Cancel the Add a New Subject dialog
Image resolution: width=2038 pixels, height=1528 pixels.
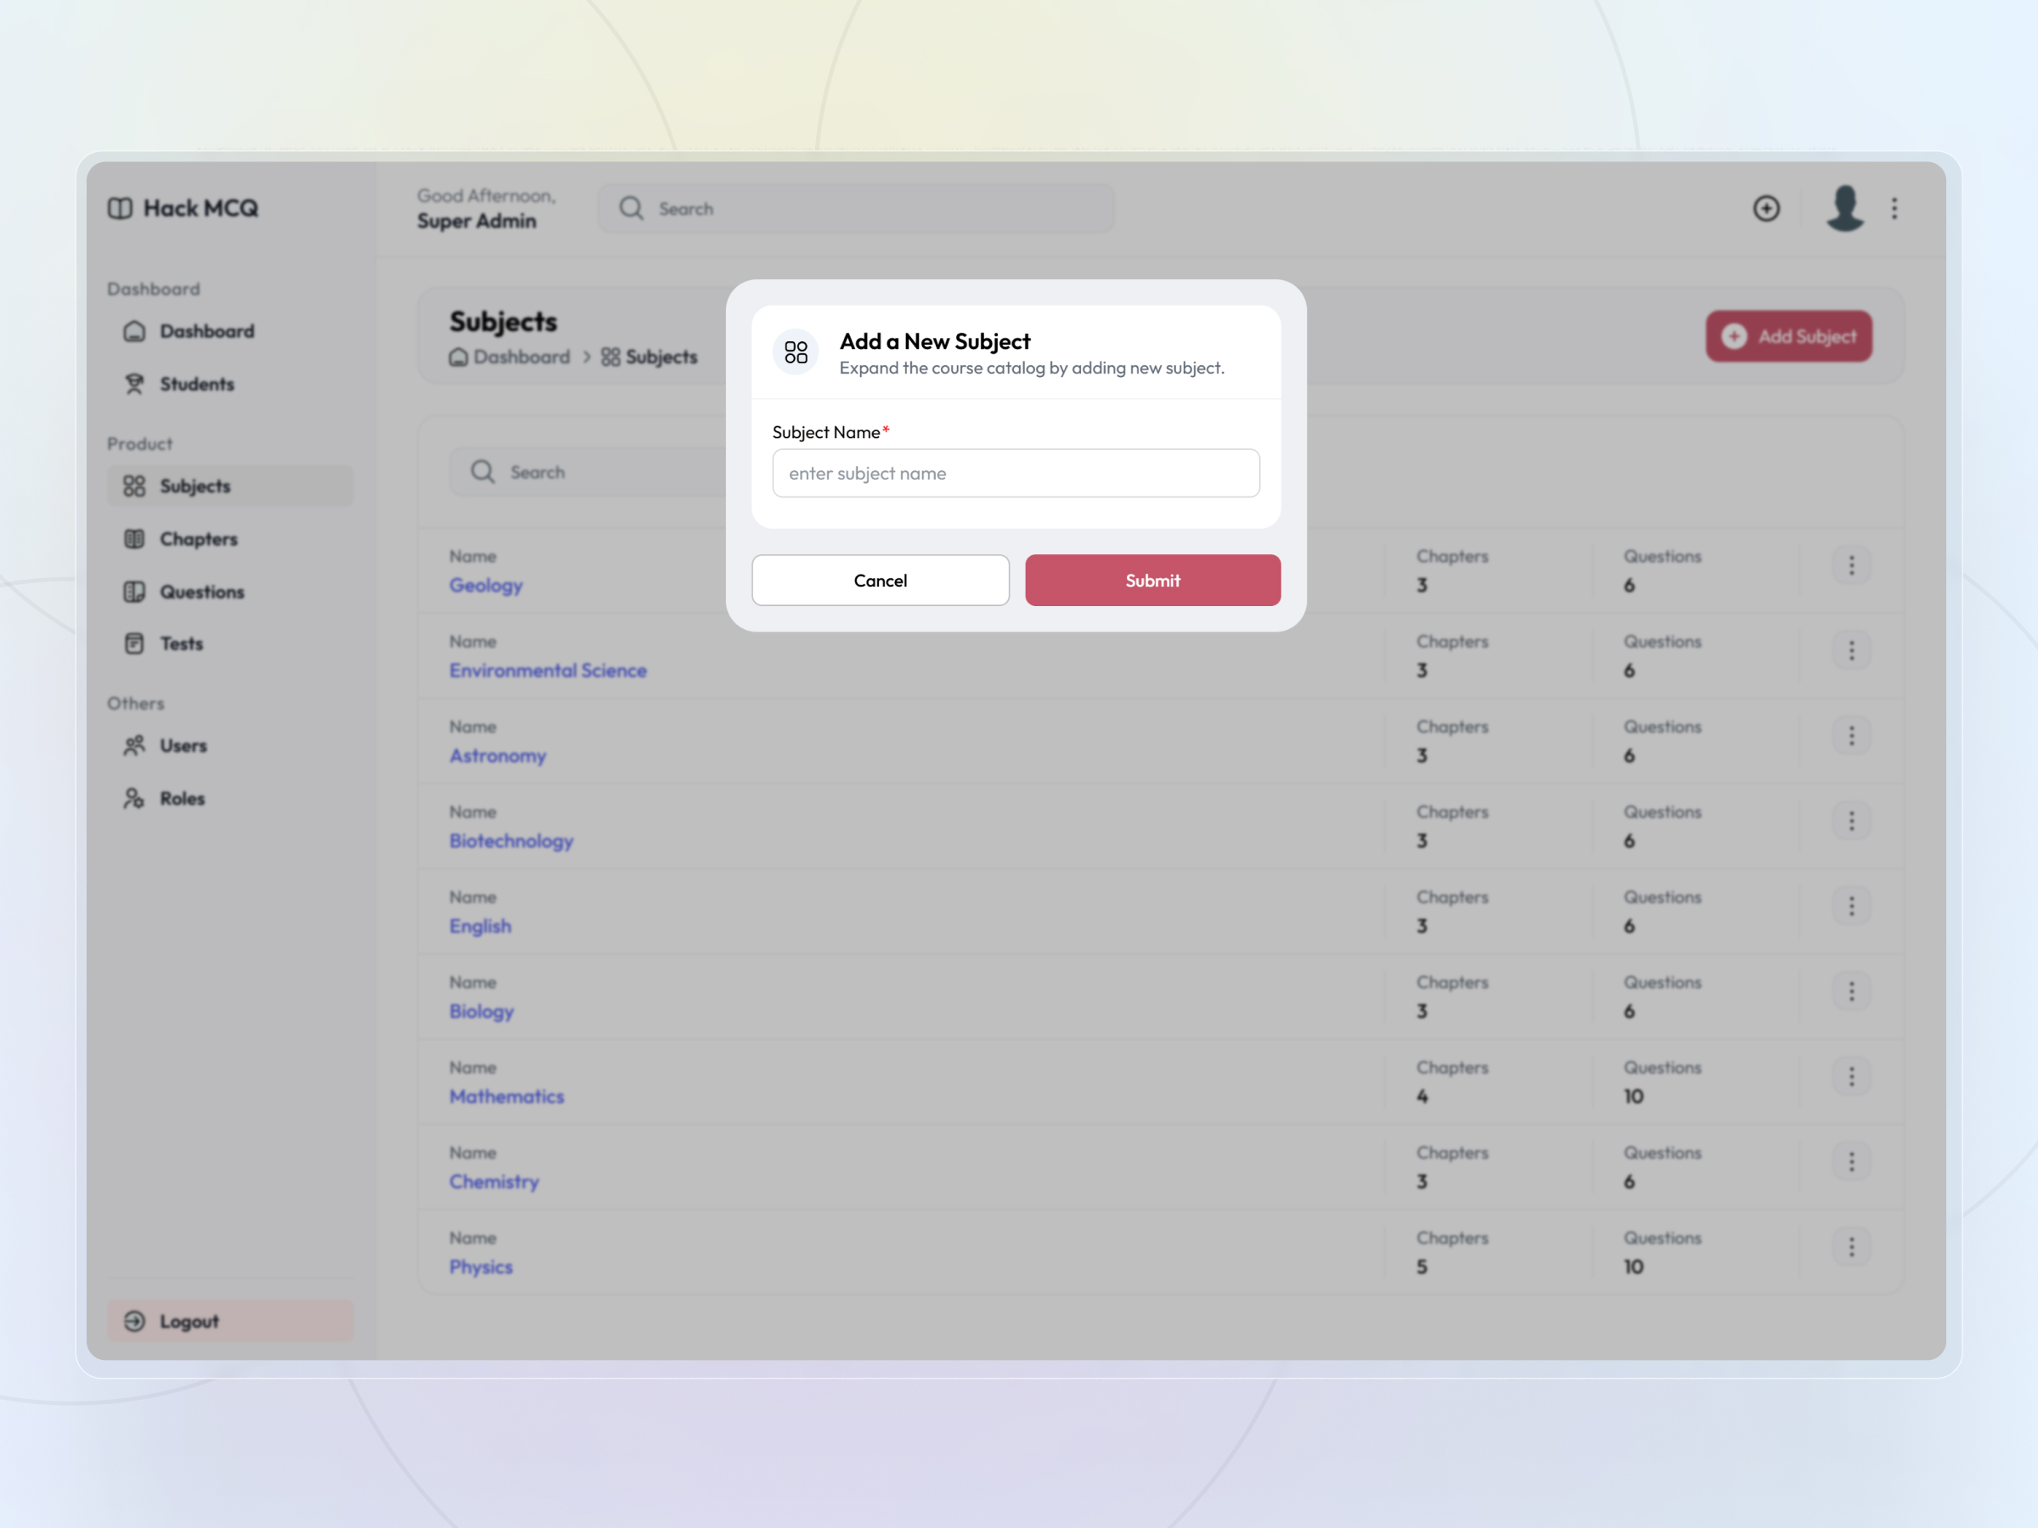pos(880,581)
